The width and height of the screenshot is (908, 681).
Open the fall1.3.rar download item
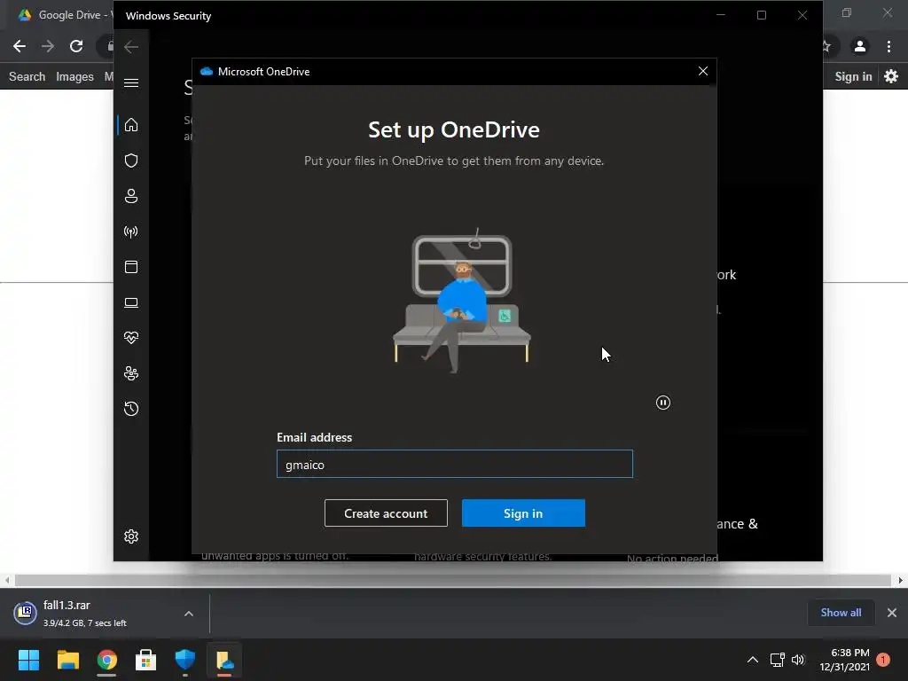click(87, 614)
